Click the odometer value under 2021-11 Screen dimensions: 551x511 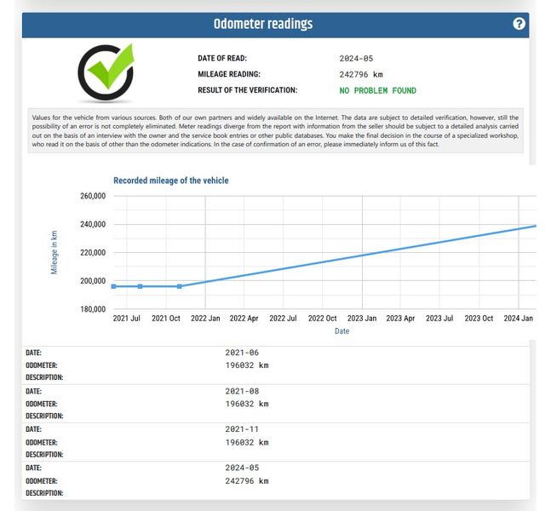coord(247,443)
